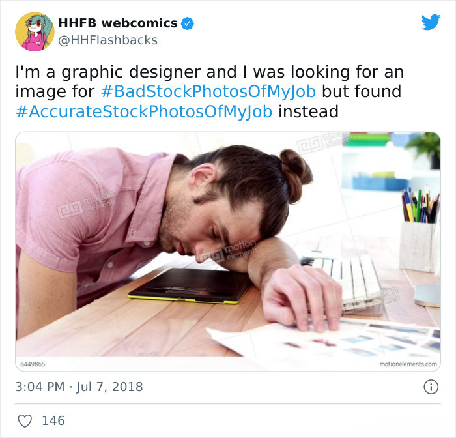Like the tweet with heart icon
The height and width of the screenshot is (438, 456).
[25, 421]
